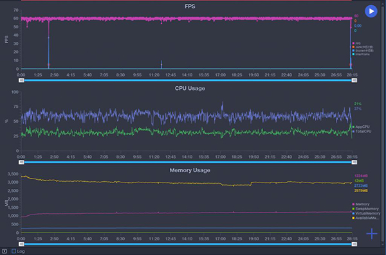This screenshot has width=386, height=255.
Task: Click the blue play button
Action: click(x=371, y=12)
